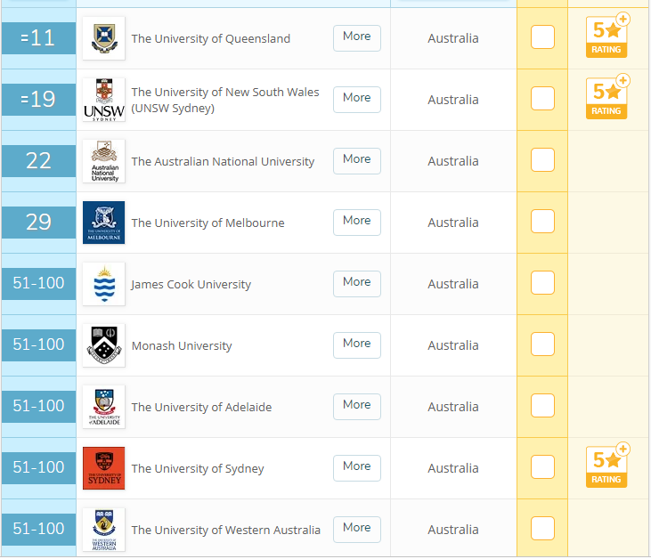
Task: Check the compare box for University of Queensland
Action: (x=542, y=37)
